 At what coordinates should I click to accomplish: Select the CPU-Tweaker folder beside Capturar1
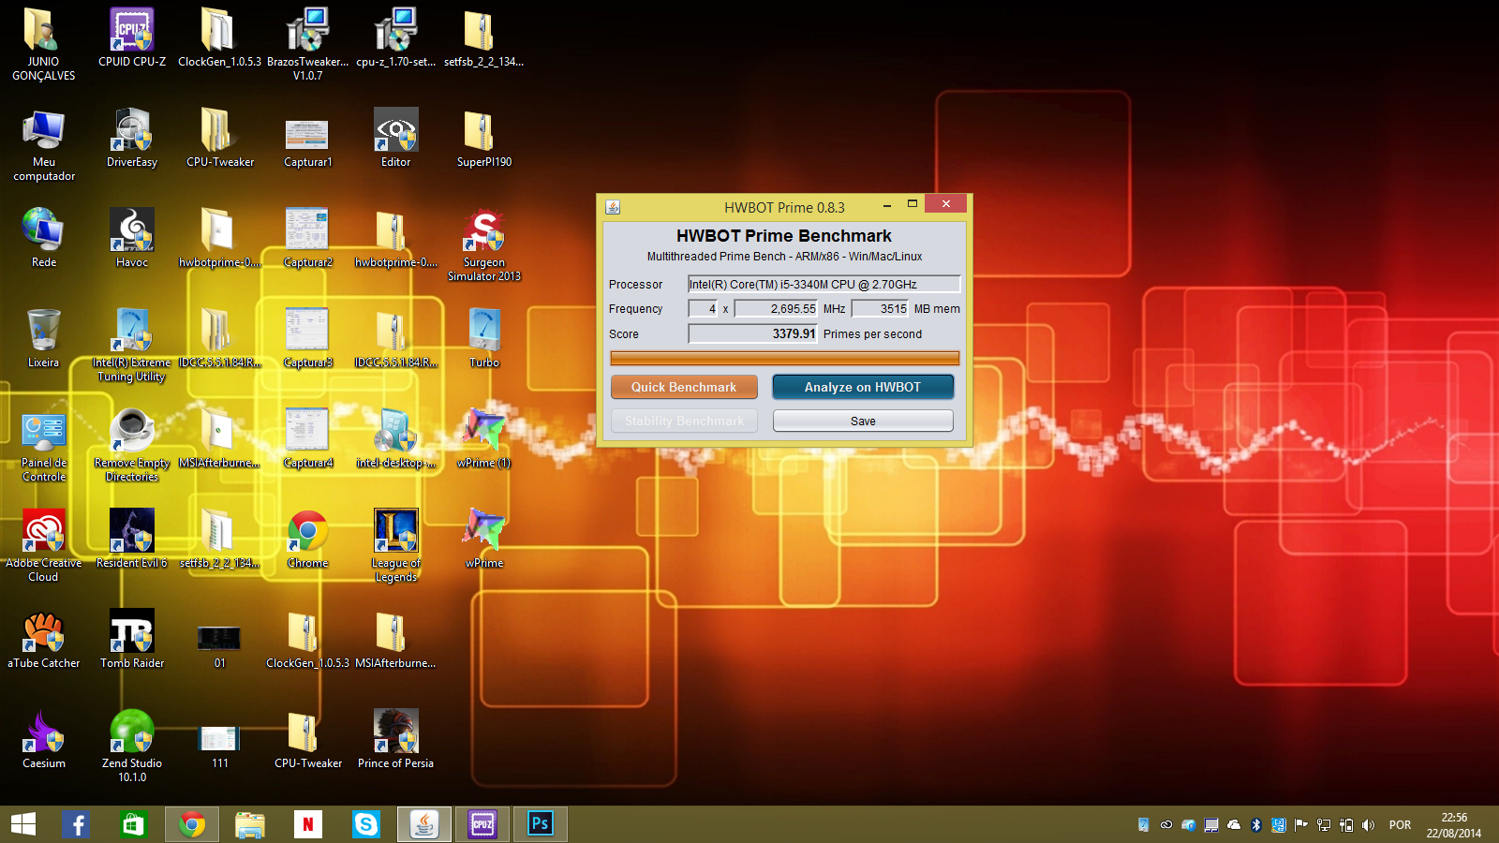click(x=220, y=138)
